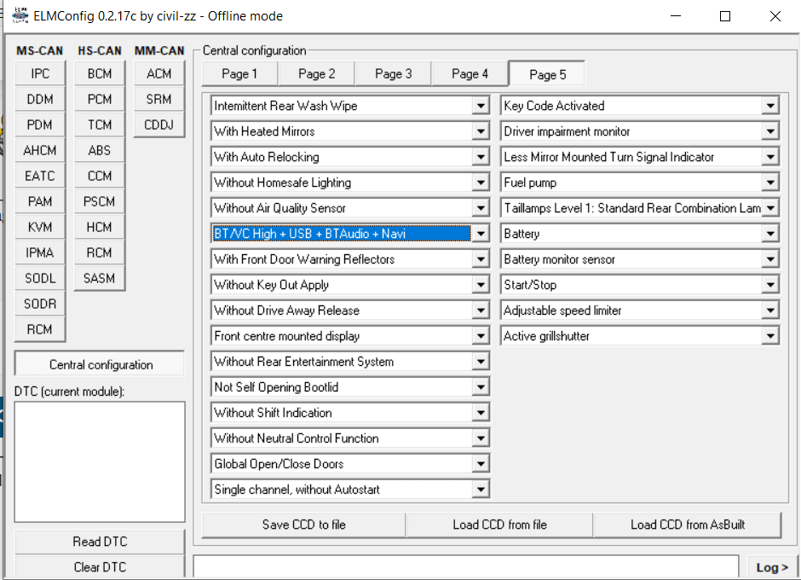Switch to Page 3 tab
This screenshot has height=580, width=801.
(393, 74)
